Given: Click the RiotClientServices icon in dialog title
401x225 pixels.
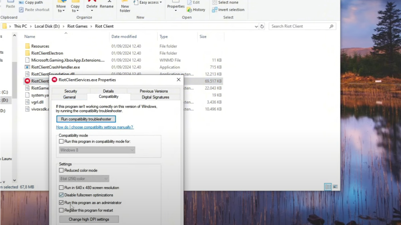Looking at the screenshot, I should click(55, 80).
